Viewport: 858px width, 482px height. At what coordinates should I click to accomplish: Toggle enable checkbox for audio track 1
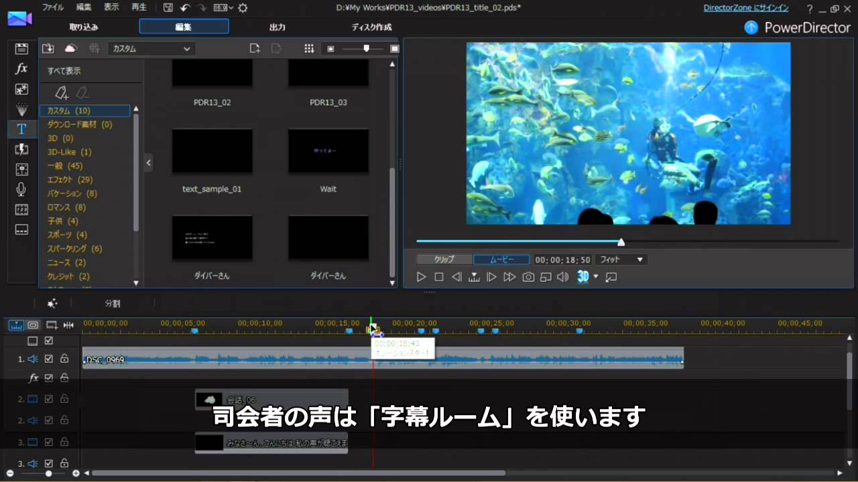(48, 359)
